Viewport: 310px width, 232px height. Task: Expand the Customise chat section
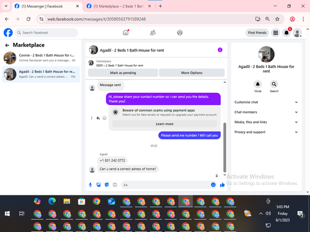tap(266, 102)
